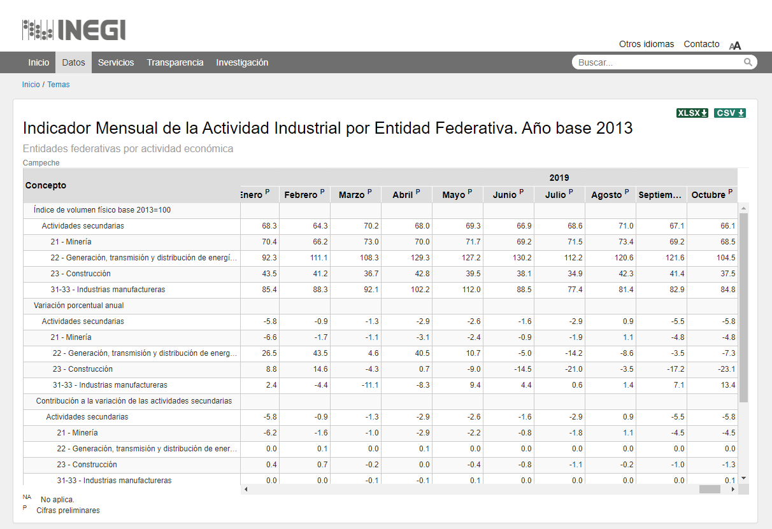Click the table's horizontal scrollbar thumb
The height and width of the screenshot is (529, 772).
pos(710,490)
